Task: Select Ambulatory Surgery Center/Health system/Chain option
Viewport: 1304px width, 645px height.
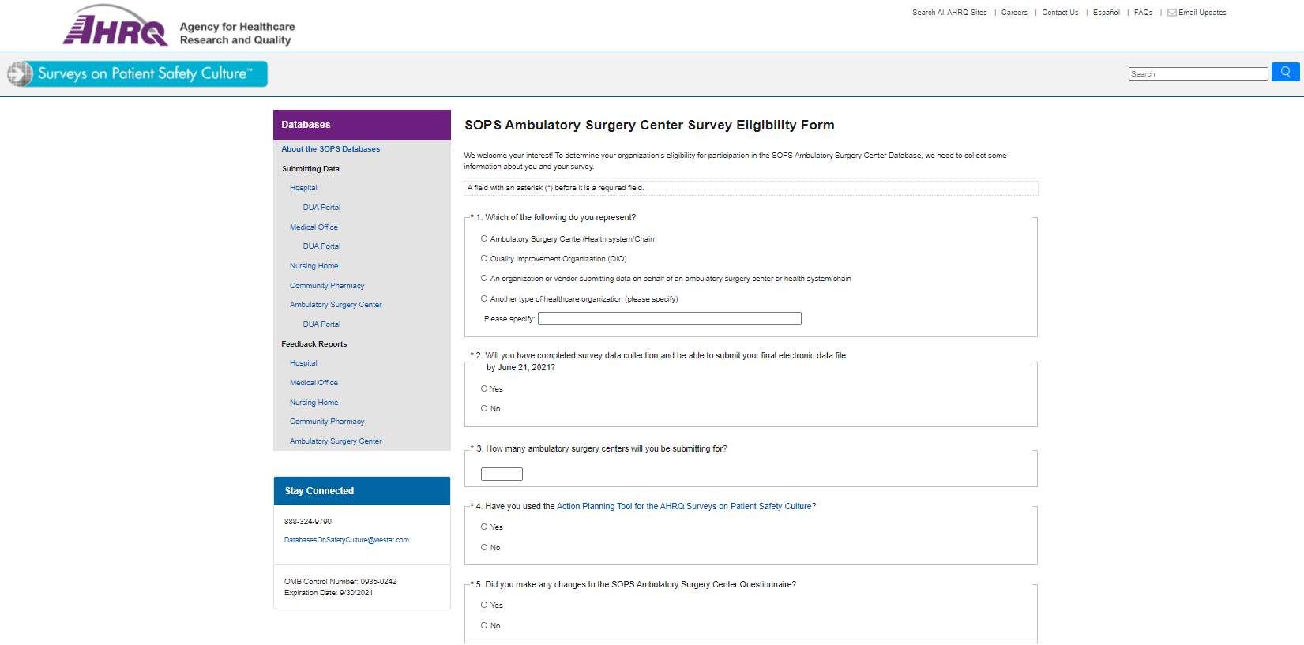Action: (x=484, y=238)
